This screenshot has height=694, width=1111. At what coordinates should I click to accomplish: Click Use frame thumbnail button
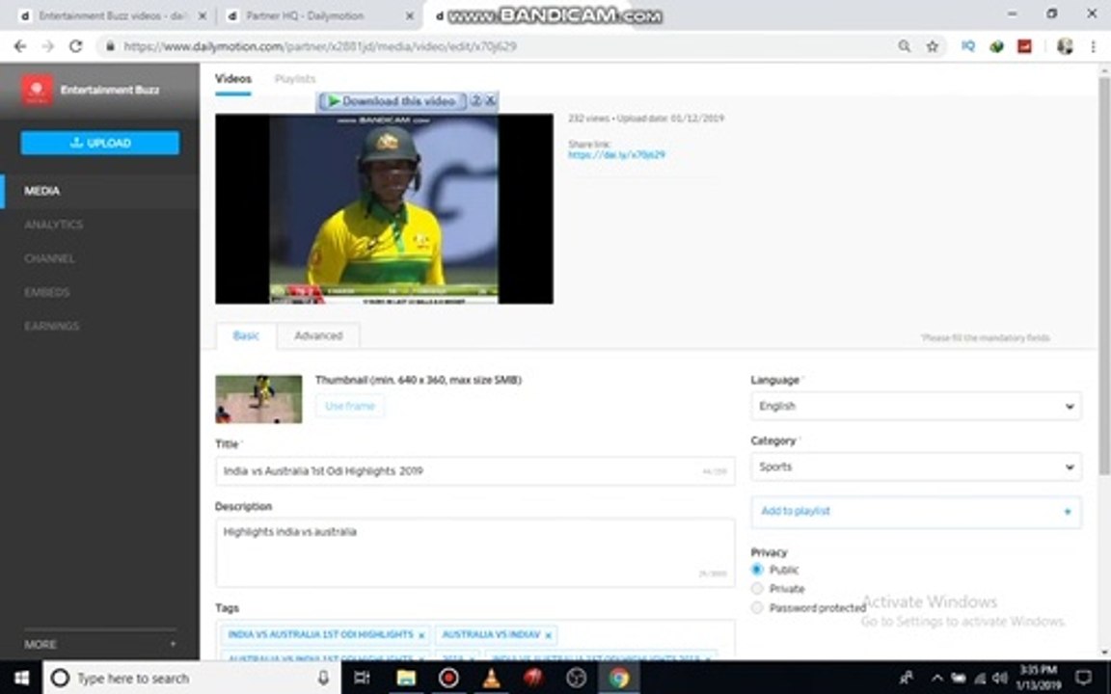pyautogui.click(x=349, y=407)
